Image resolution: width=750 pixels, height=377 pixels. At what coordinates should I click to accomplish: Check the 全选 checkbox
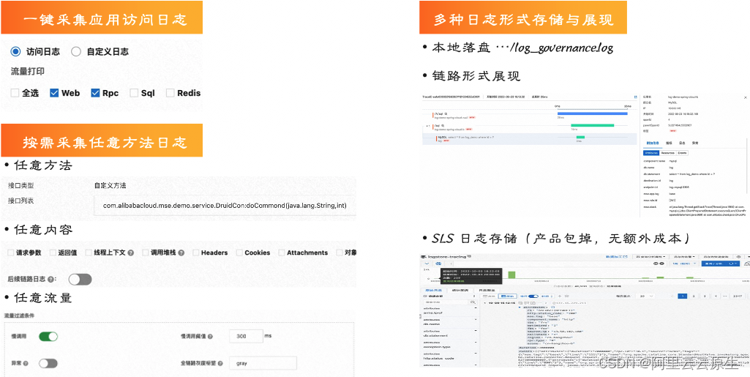click(15, 93)
